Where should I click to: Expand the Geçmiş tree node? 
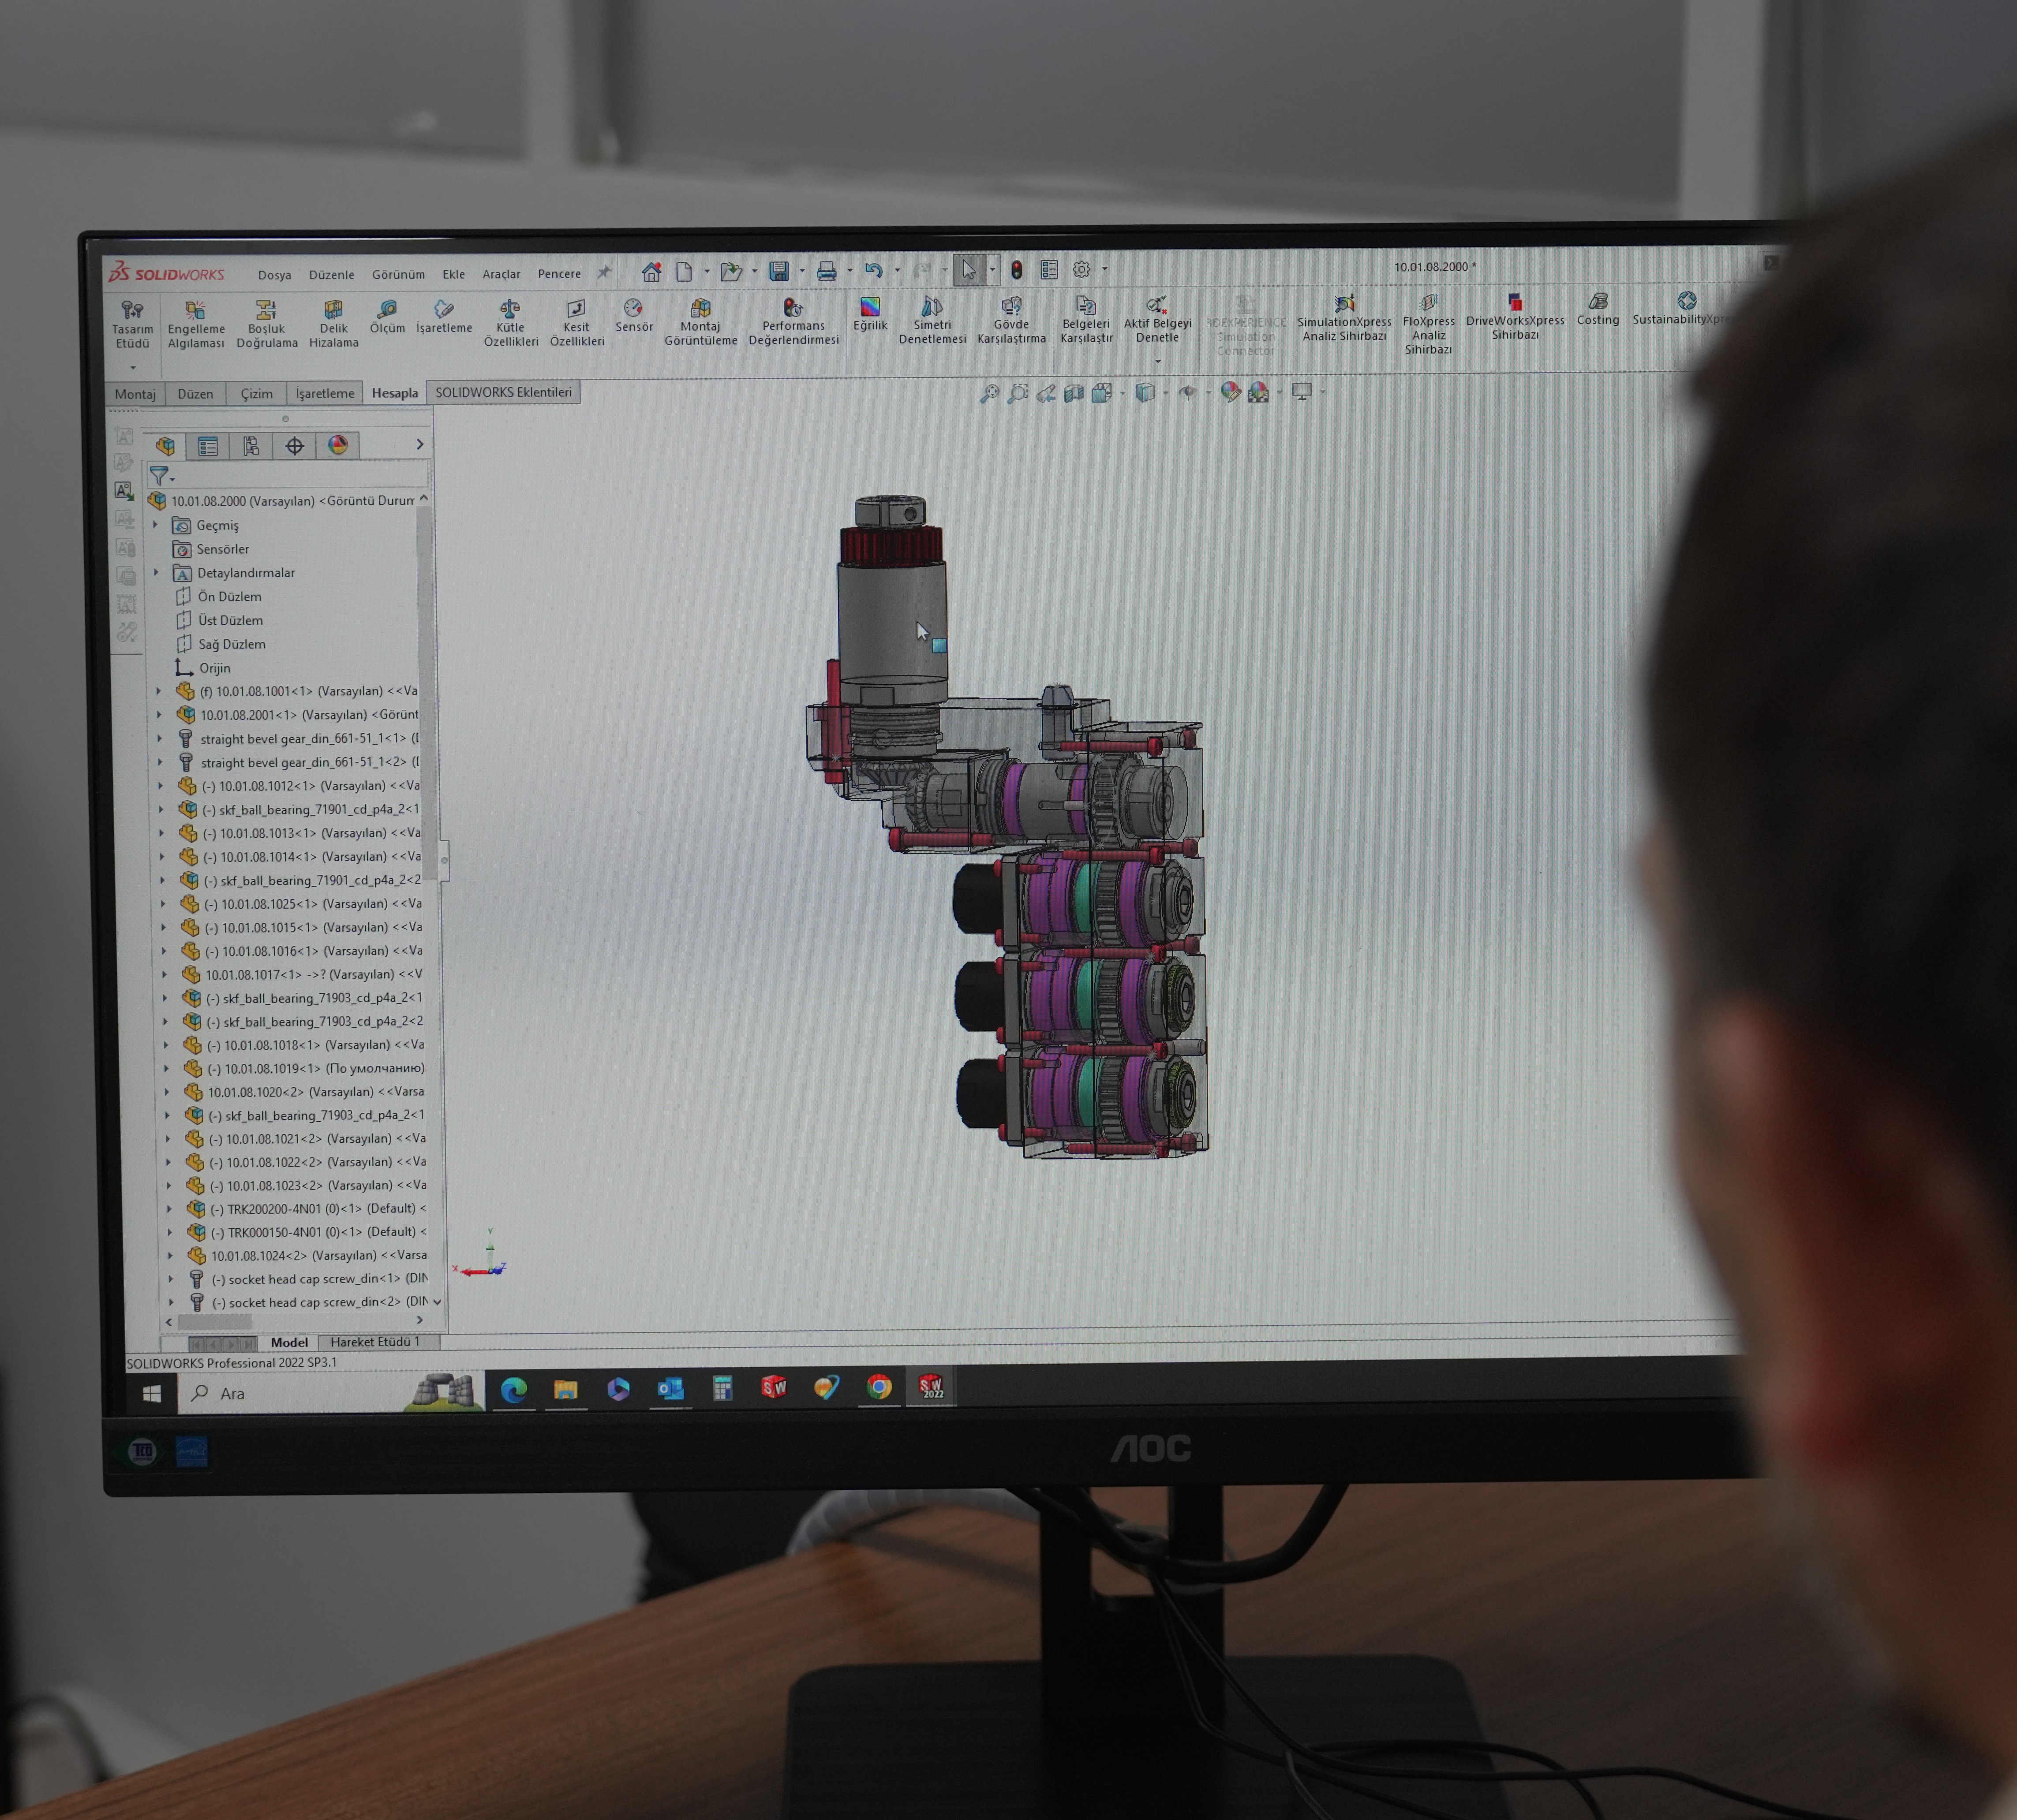[x=155, y=524]
